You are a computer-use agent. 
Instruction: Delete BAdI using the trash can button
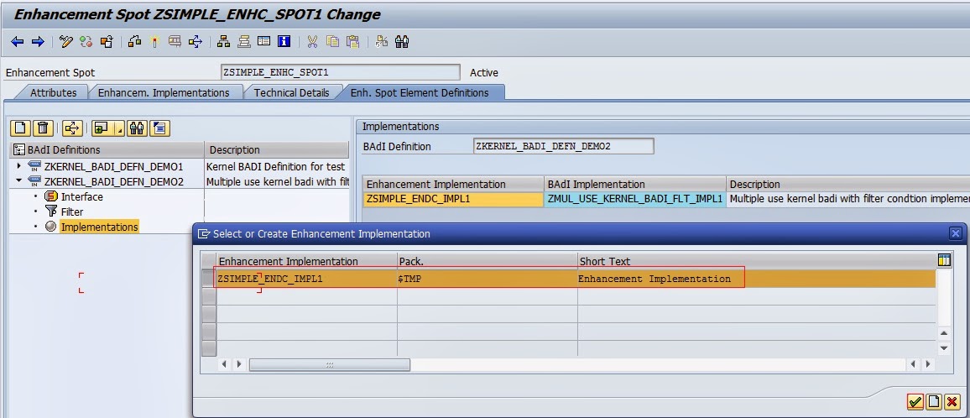[43, 128]
